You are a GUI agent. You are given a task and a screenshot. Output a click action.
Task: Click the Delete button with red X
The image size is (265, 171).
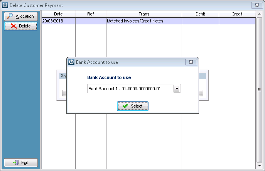(x=21, y=26)
